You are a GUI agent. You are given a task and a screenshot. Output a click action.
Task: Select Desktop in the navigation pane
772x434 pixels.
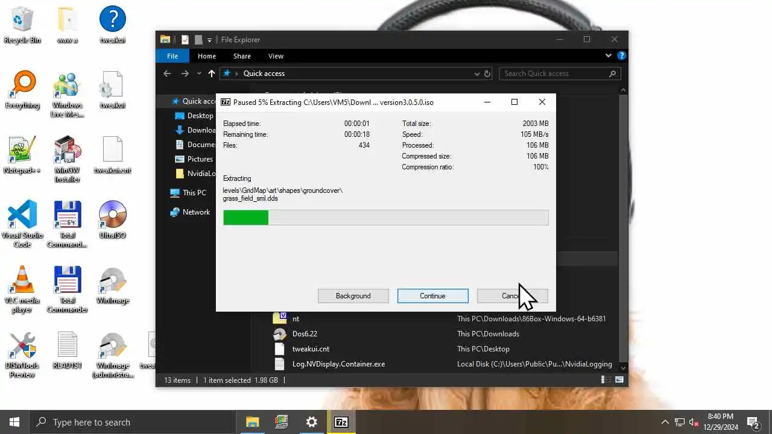point(195,116)
